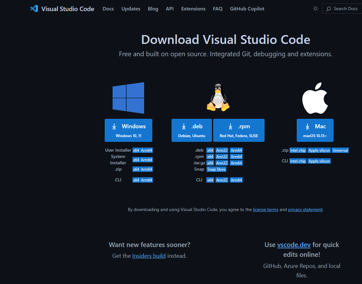362x284 pixels.
Task: Open the Docs page
Action: (x=108, y=9)
